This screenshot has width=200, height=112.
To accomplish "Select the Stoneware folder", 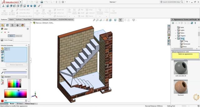I will [x=187, y=44].
